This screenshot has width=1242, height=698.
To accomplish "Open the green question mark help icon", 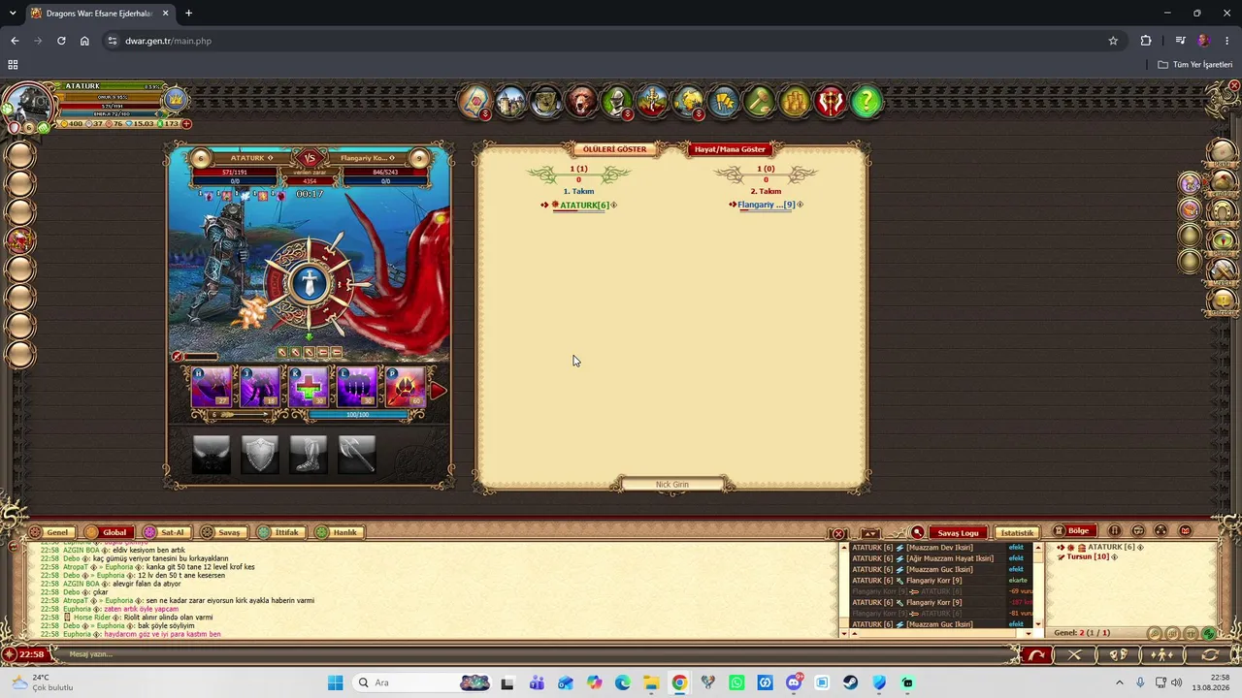I will [866, 101].
